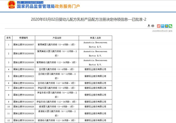This screenshot has width=176, height=123.
Task: Share via the yellow star QZone icon
Action: [167, 26]
